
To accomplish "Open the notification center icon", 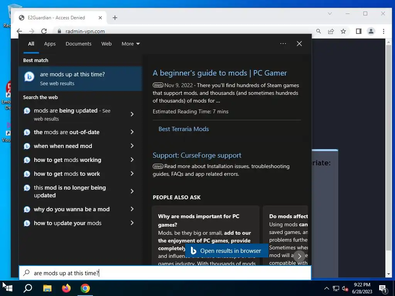I will (x=383, y=289).
